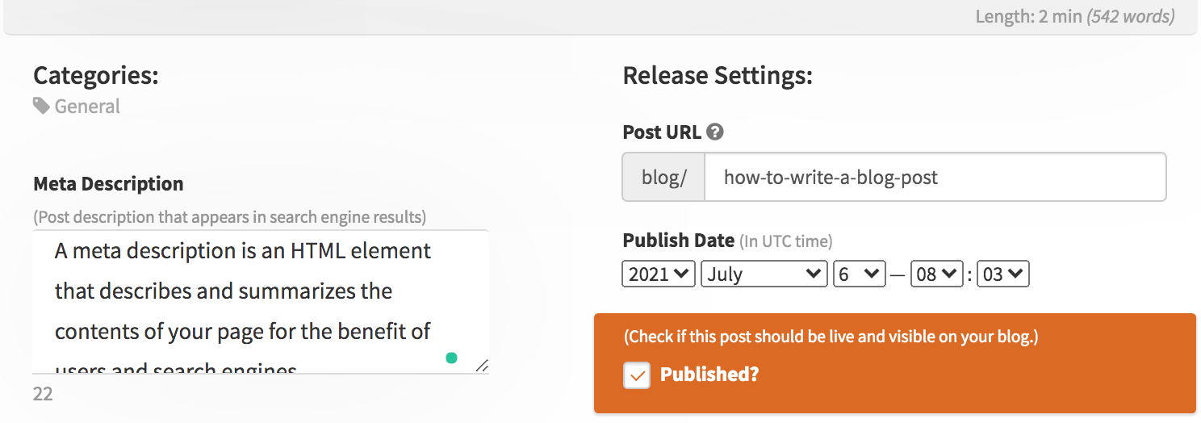Click the blog/ URL prefix box
Image resolution: width=1201 pixels, height=423 pixels.
[x=663, y=177]
